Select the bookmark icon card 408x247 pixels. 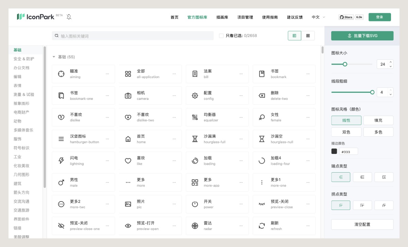(x=284, y=74)
